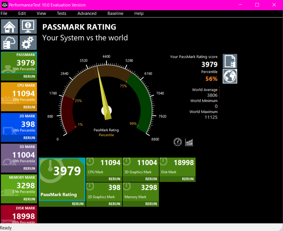Open the Advanced menu
283x231 pixels.
coord(87,13)
